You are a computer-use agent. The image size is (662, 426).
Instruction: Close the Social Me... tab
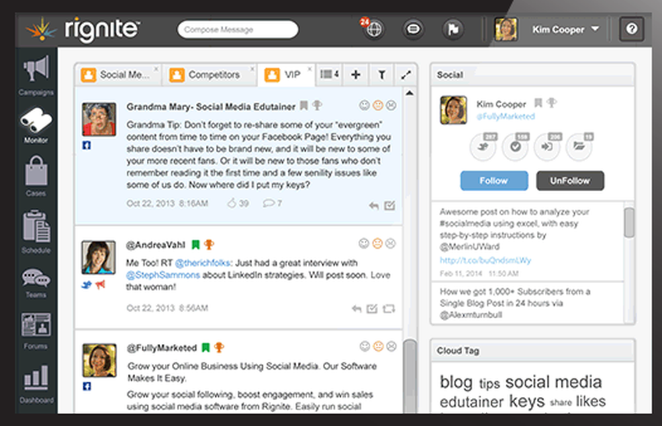click(x=156, y=69)
